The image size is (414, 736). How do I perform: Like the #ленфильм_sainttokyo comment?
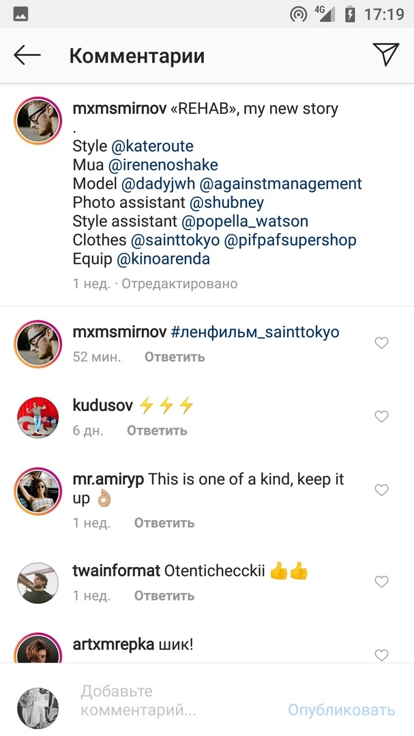[x=382, y=343]
